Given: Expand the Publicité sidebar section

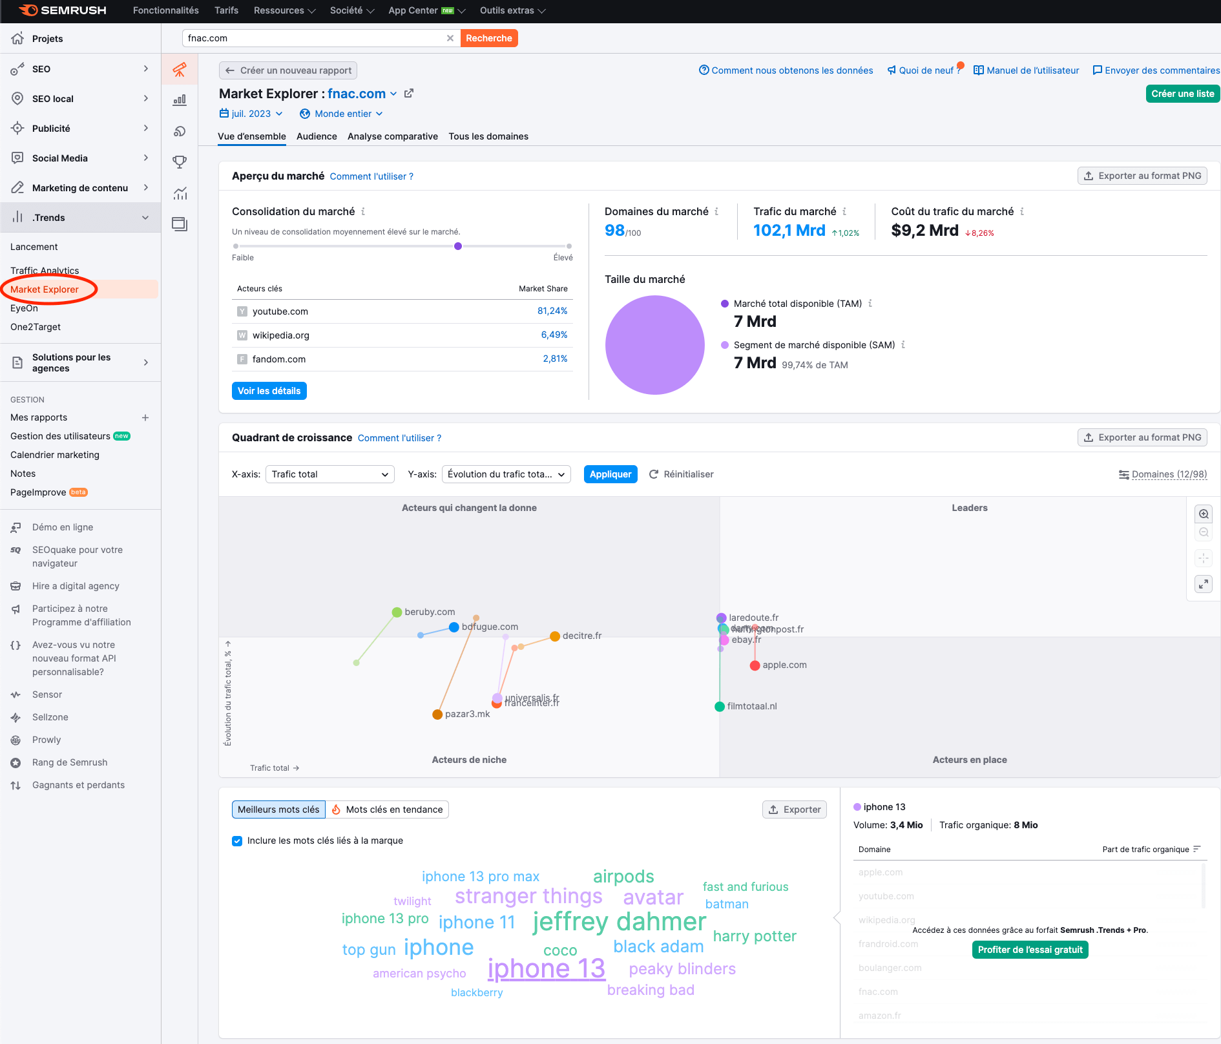Looking at the screenshot, I should coord(80,129).
